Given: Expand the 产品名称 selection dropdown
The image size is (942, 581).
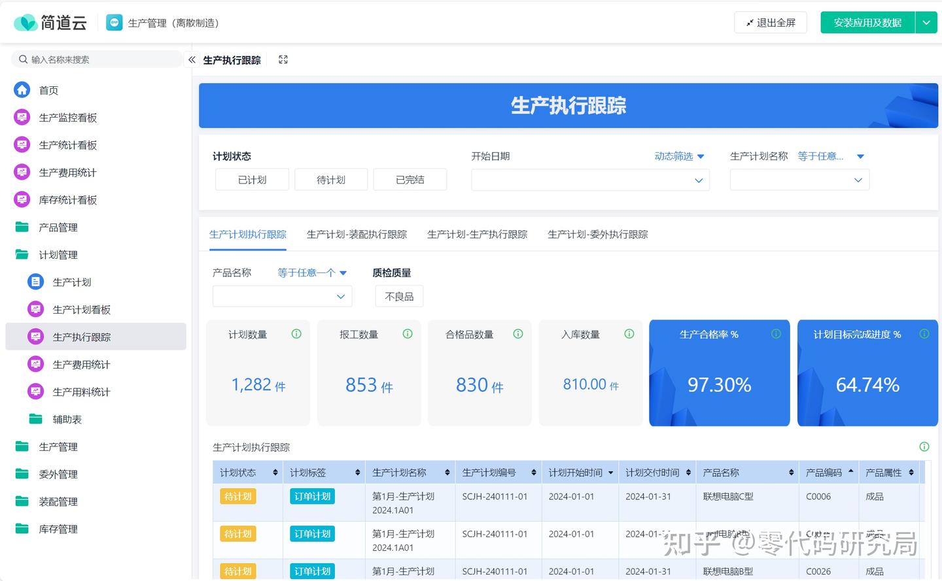Looking at the screenshot, I should pos(282,297).
